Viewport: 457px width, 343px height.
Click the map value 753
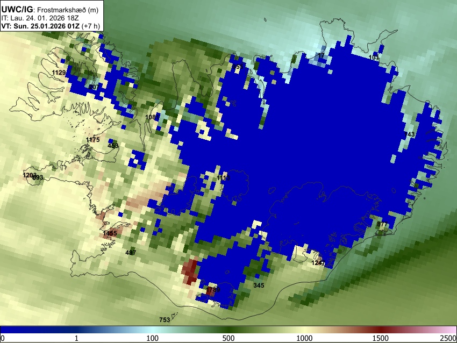click(165, 320)
